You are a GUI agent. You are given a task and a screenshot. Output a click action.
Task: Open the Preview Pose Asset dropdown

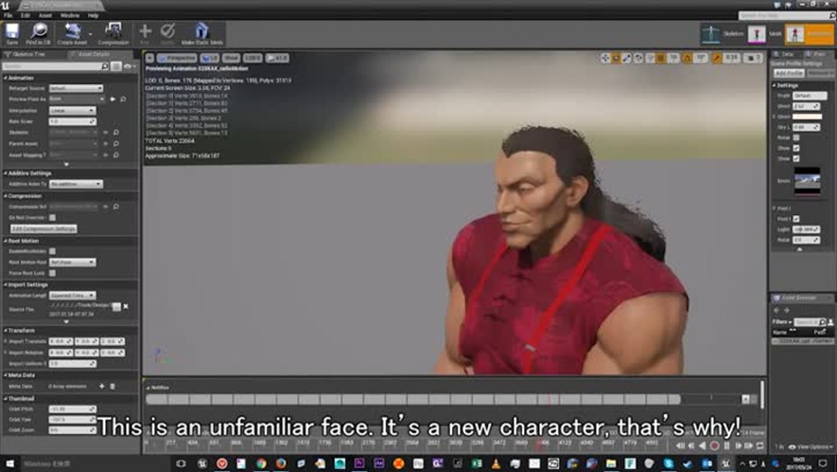[76, 99]
